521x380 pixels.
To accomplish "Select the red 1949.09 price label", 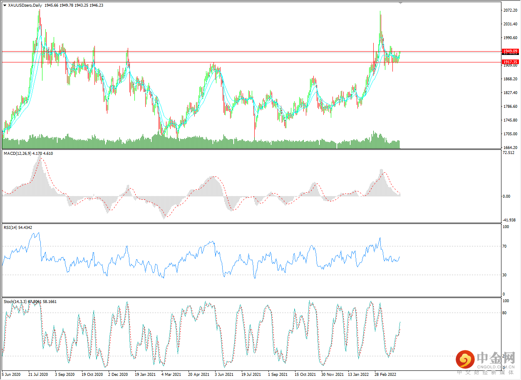I will pyautogui.click(x=510, y=51).
